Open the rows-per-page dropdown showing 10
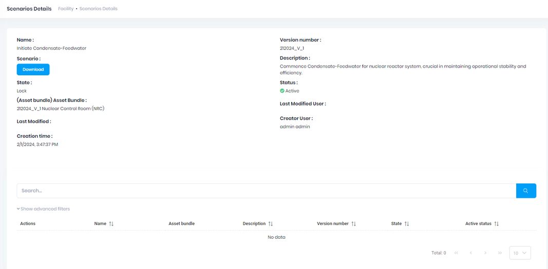 coord(520,253)
